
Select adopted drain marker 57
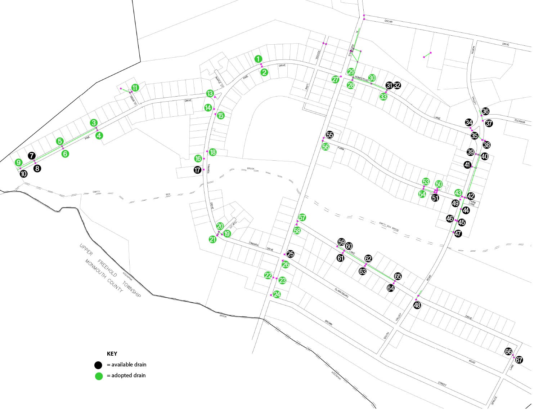click(x=302, y=217)
